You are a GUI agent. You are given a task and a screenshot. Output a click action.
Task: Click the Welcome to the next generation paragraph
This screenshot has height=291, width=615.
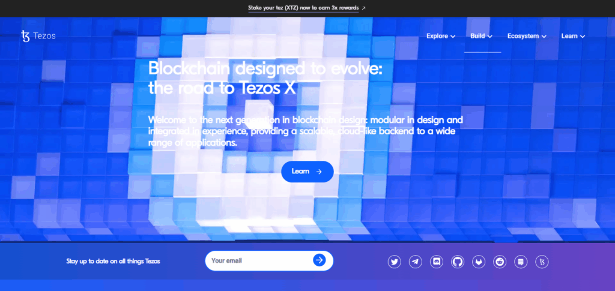point(306,131)
